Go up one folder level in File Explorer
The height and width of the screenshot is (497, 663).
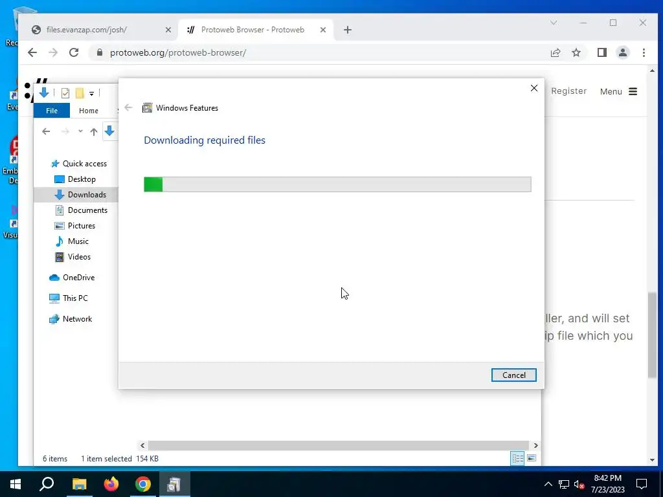pos(94,131)
